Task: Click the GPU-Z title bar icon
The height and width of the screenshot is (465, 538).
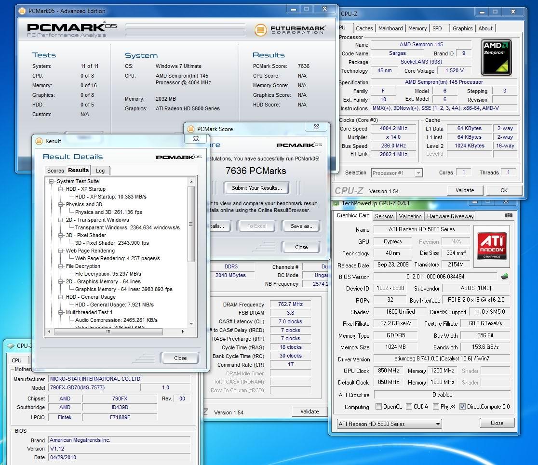Action: (336, 203)
